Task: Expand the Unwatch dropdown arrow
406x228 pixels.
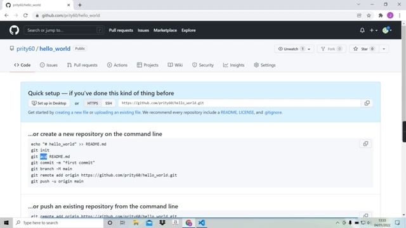Action: click(309, 49)
